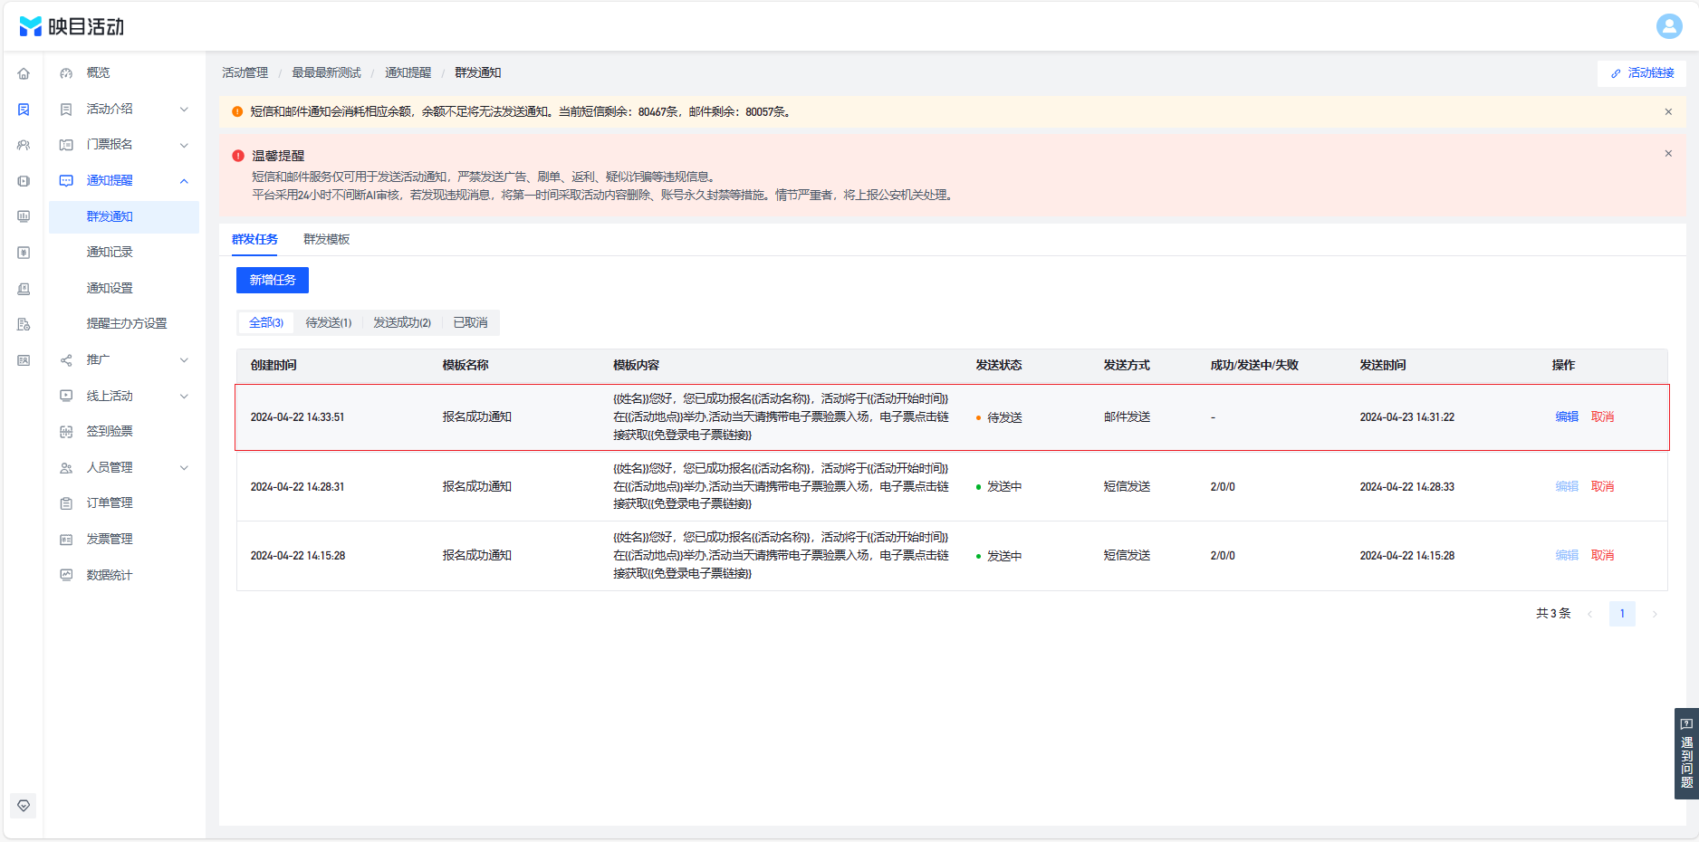Click the previous page arrow
Image resolution: width=1699 pixels, height=842 pixels.
1589,614
